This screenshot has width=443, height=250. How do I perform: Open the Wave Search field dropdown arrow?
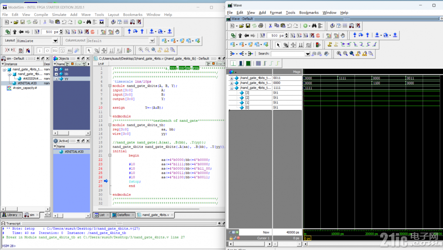tap(308, 54)
